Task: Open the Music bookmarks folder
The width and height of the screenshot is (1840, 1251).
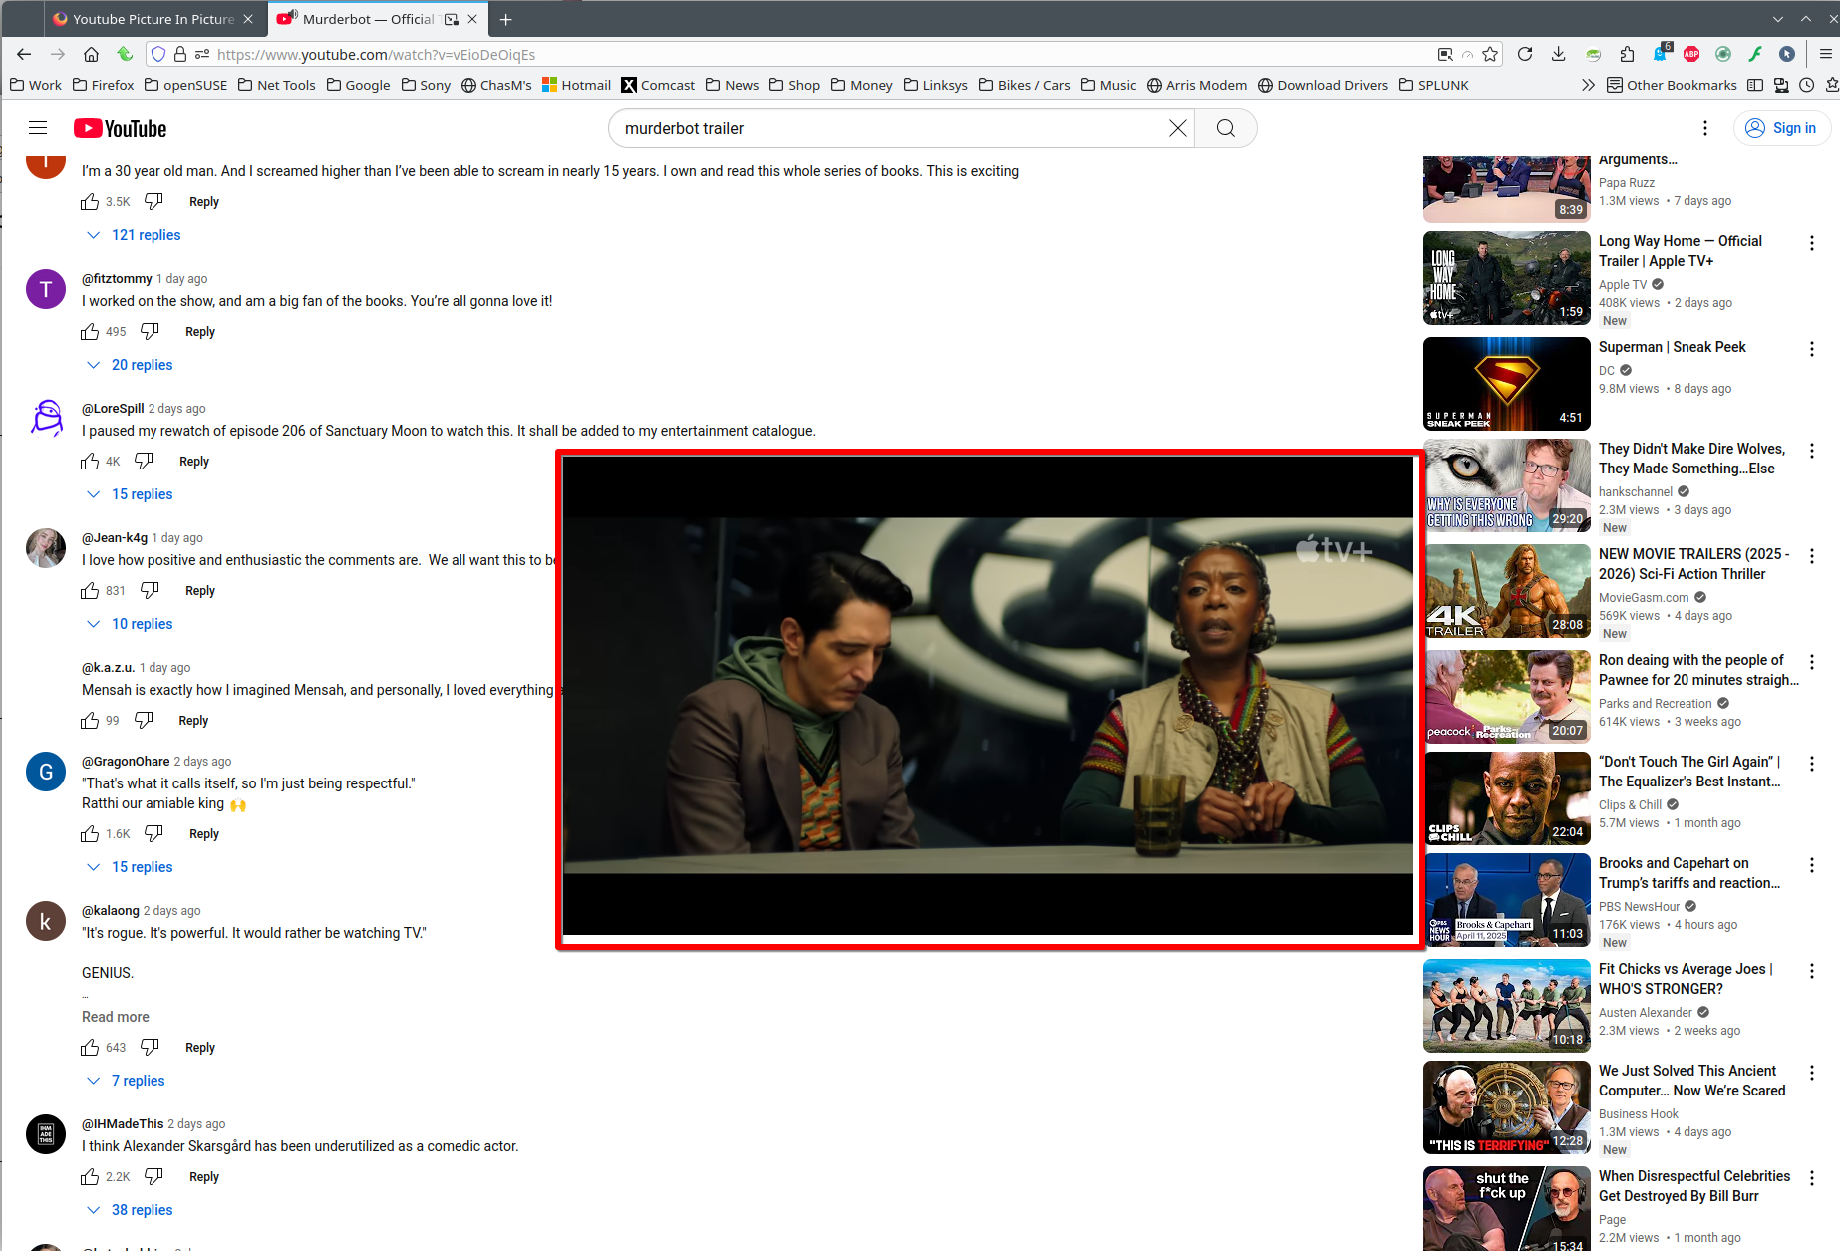Action: pos(1108,85)
